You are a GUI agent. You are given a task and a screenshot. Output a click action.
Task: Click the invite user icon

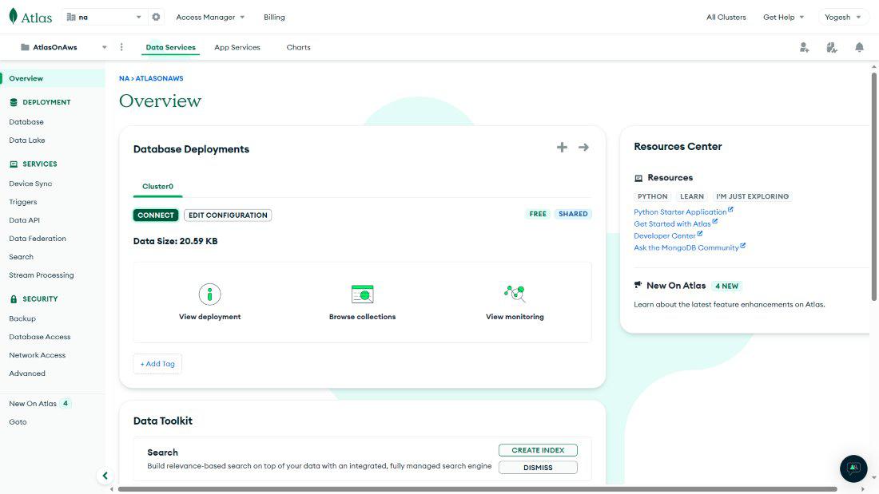click(805, 48)
